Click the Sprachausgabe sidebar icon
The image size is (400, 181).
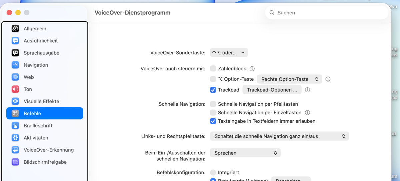[15, 53]
